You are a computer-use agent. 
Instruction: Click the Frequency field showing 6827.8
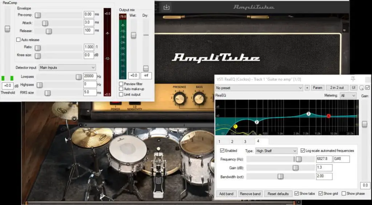click(x=324, y=159)
